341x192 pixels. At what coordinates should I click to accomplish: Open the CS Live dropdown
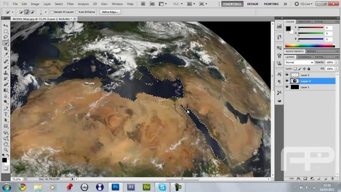click(304, 4)
